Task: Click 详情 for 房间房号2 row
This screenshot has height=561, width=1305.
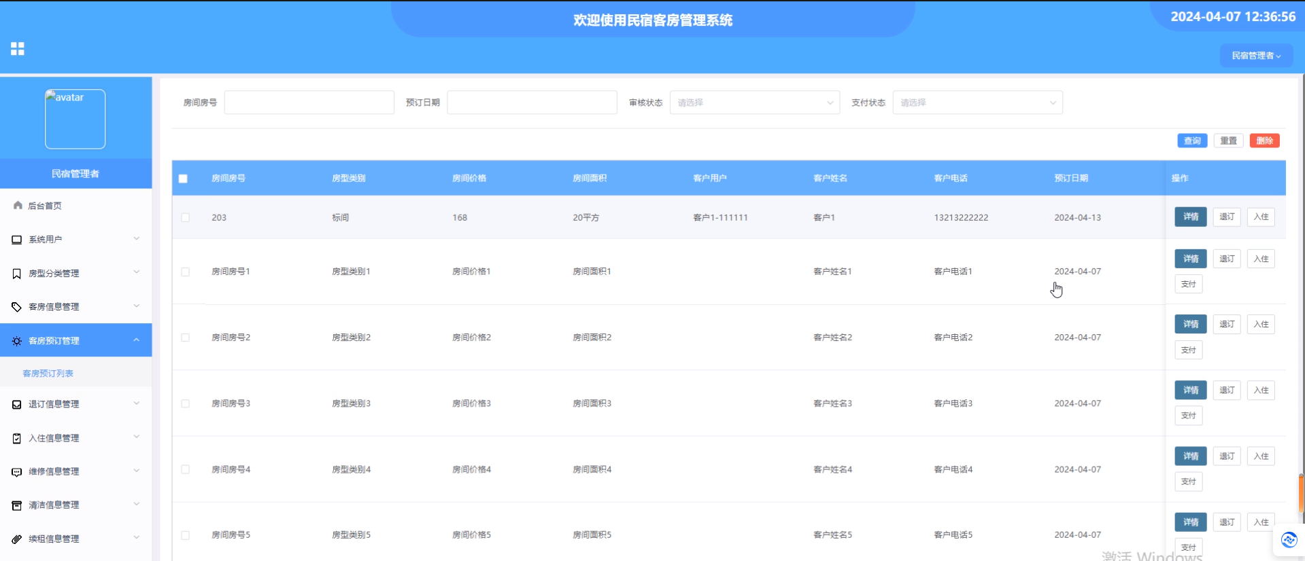Action: tap(1191, 324)
